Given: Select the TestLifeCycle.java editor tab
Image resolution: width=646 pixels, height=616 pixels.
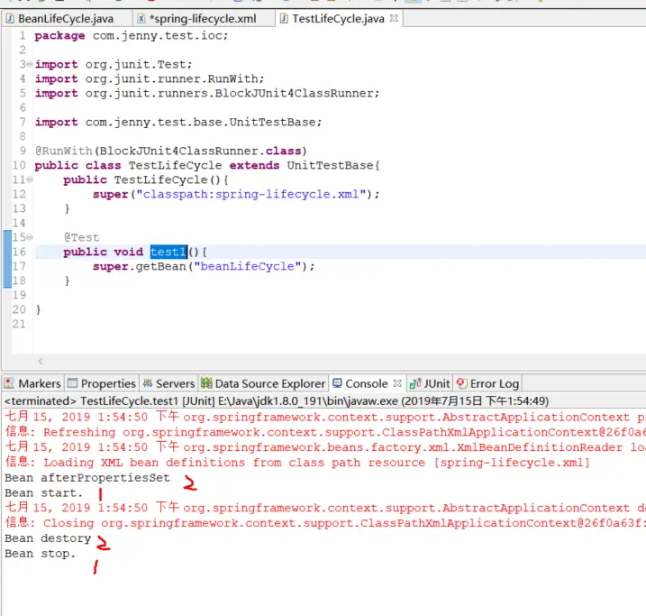Looking at the screenshot, I should (x=338, y=19).
